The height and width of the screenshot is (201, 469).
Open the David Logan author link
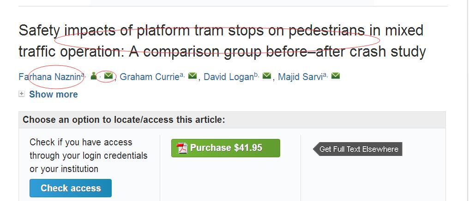[229, 77]
